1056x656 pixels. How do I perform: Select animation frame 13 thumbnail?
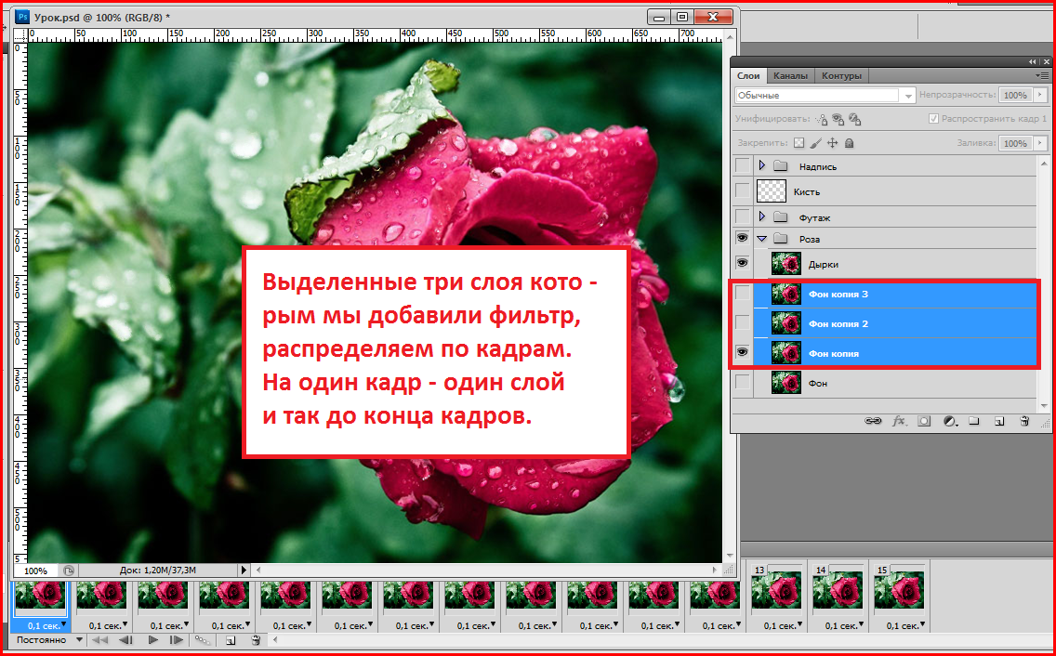pyautogui.click(x=776, y=591)
